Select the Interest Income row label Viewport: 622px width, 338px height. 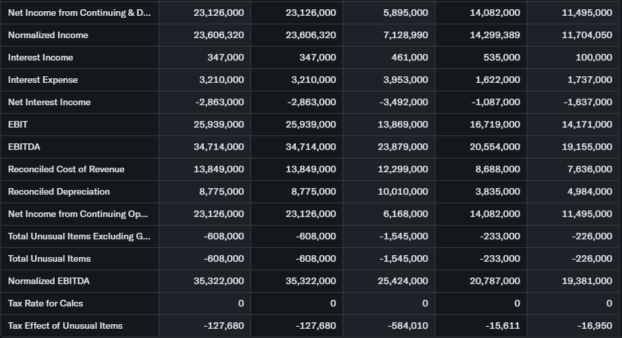click(x=41, y=58)
